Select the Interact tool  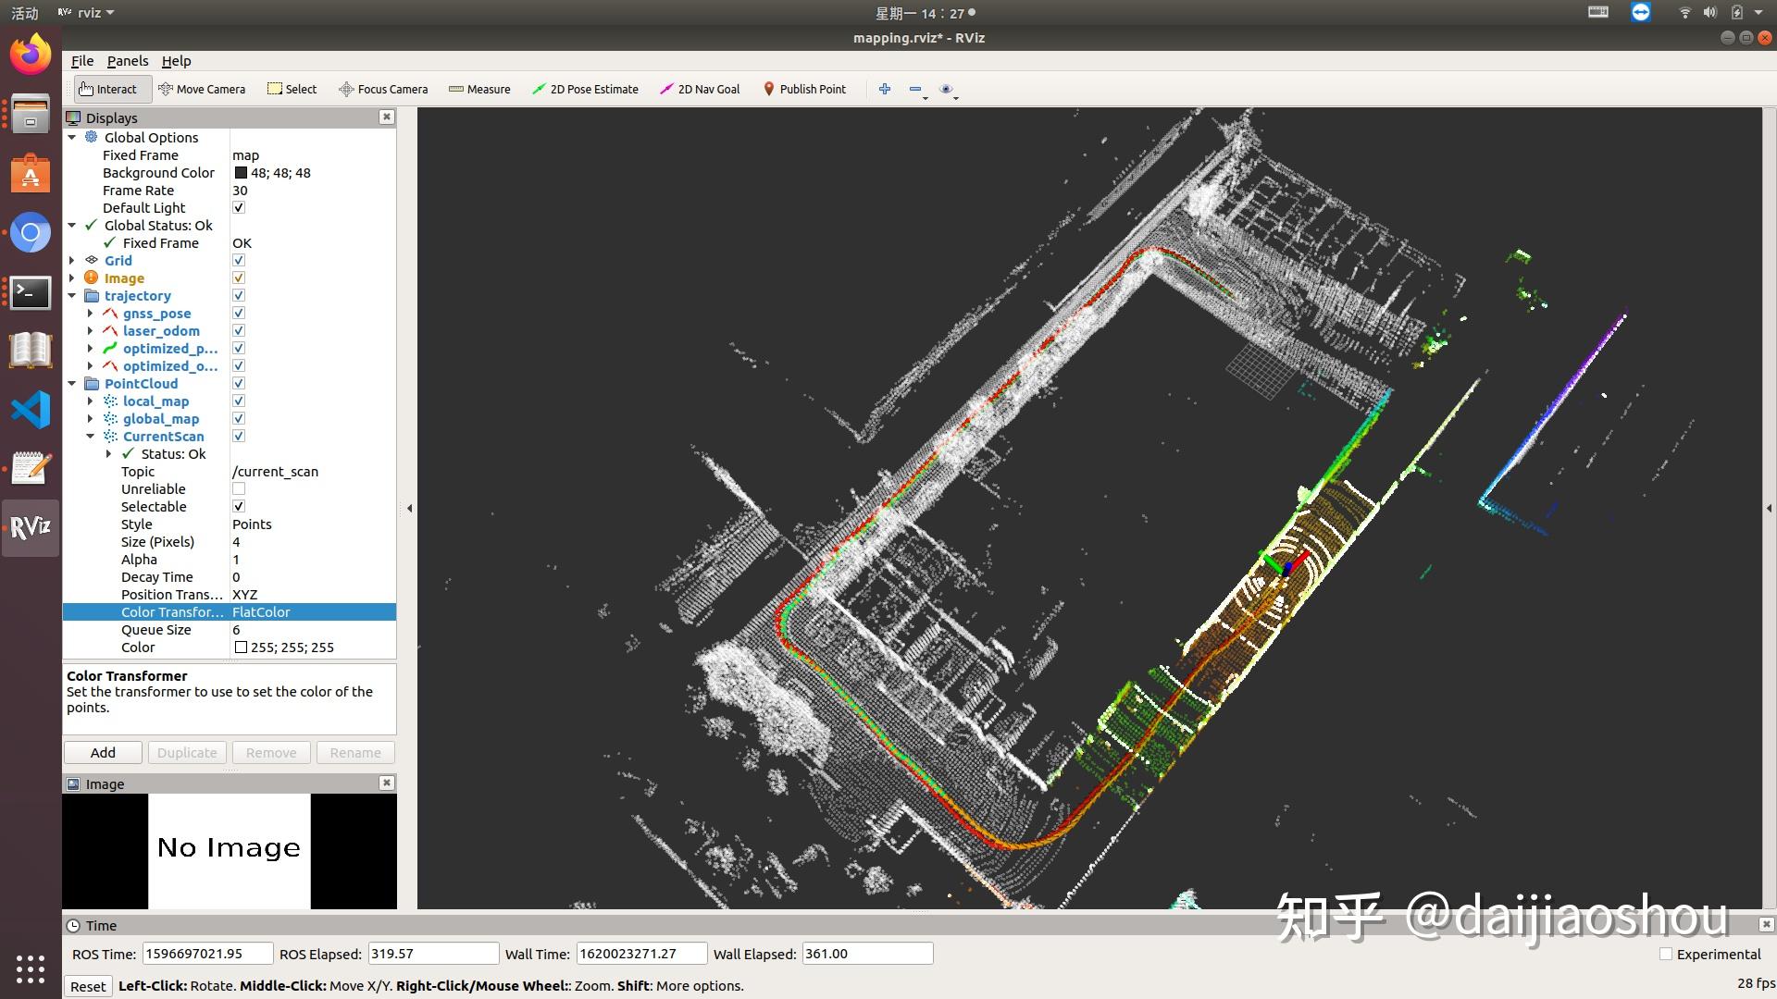(111, 89)
